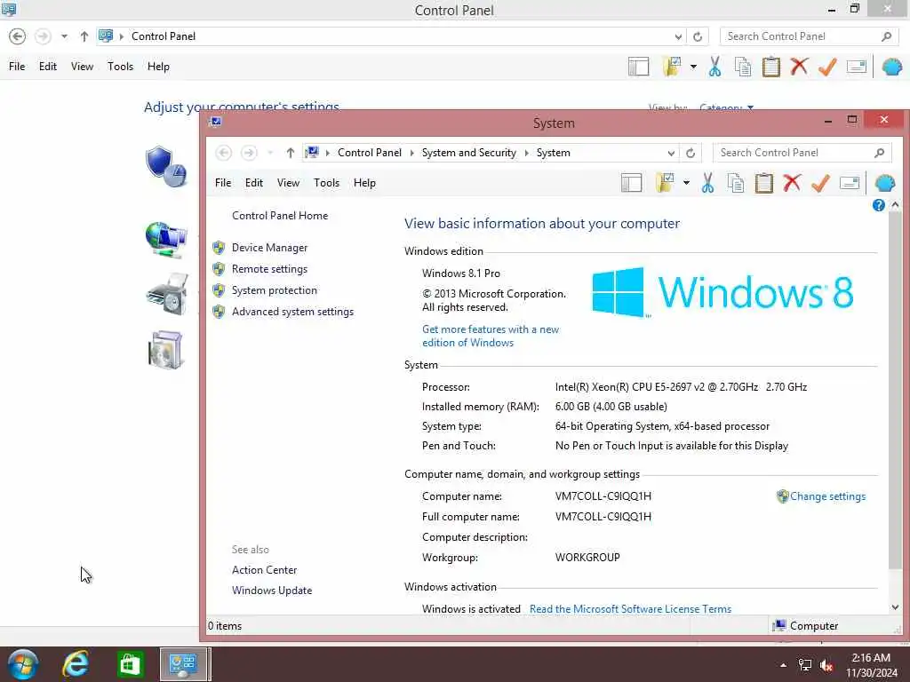910x682 pixels.
Task: Click Copy icon in System window toolbar
Action: pyautogui.click(x=735, y=183)
